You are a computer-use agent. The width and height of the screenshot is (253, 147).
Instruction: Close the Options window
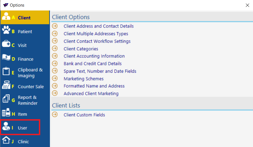point(247,5)
